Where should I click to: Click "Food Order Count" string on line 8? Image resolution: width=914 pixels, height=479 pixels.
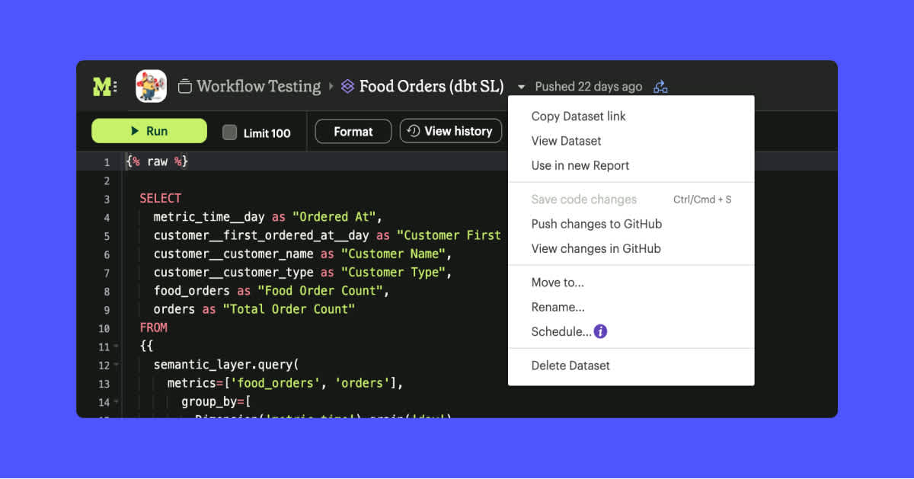[x=322, y=290]
